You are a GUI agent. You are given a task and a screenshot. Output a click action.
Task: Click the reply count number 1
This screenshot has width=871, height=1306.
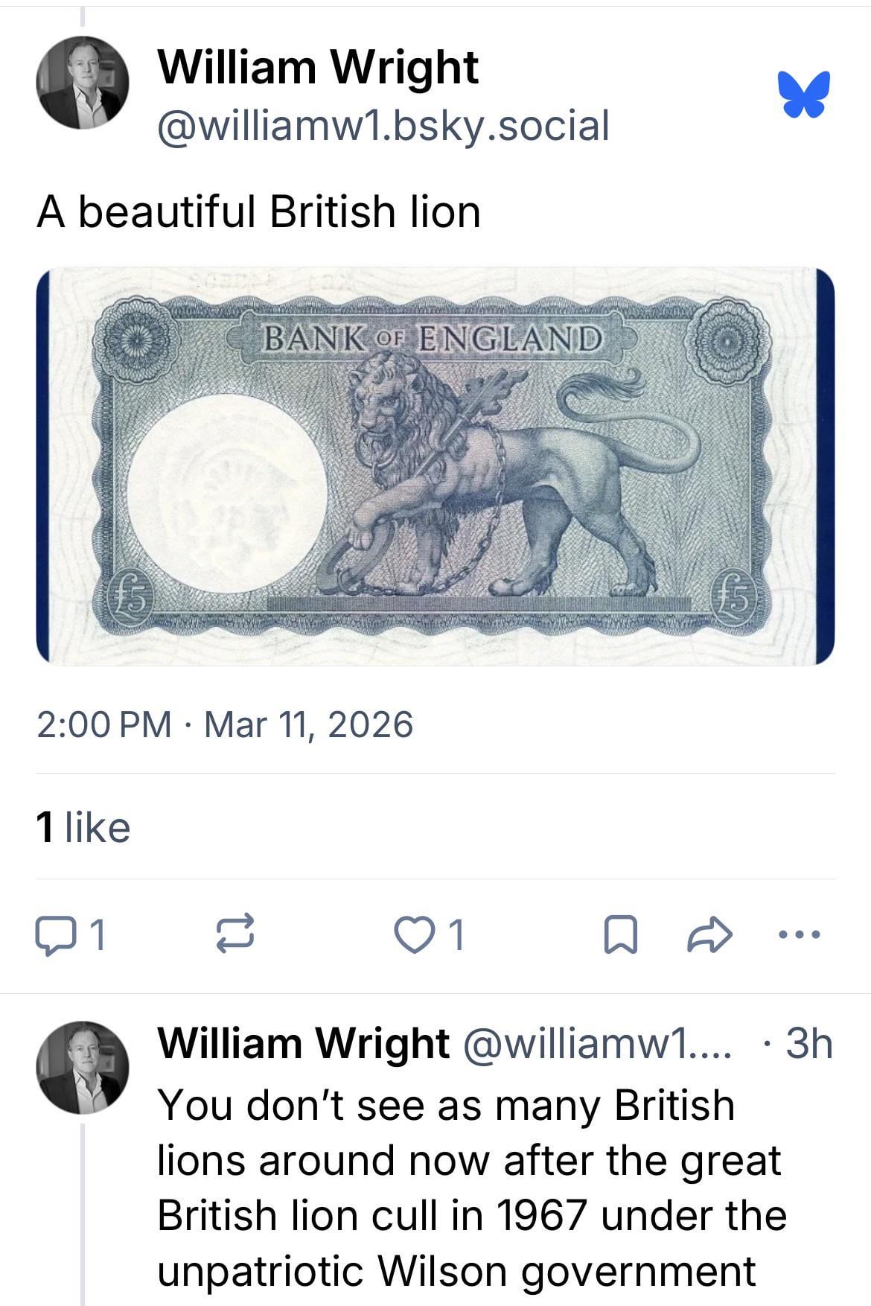97,935
